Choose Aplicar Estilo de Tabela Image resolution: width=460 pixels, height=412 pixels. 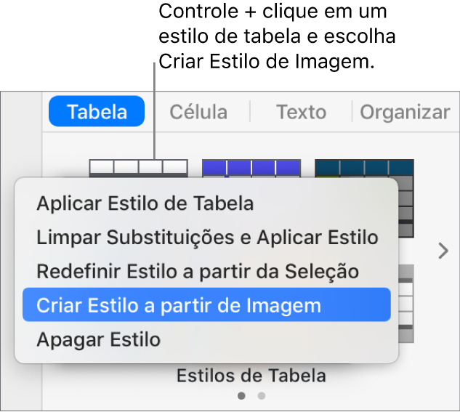coord(145,203)
